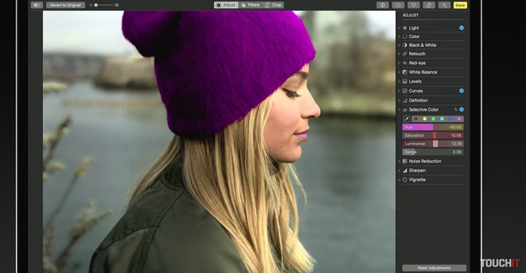This screenshot has height=273, width=526.
Task: Select the yellow color swatch
Action: (424, 119)
